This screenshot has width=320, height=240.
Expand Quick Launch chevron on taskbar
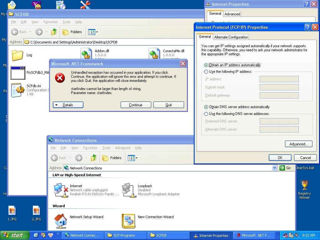pos(58,233)
